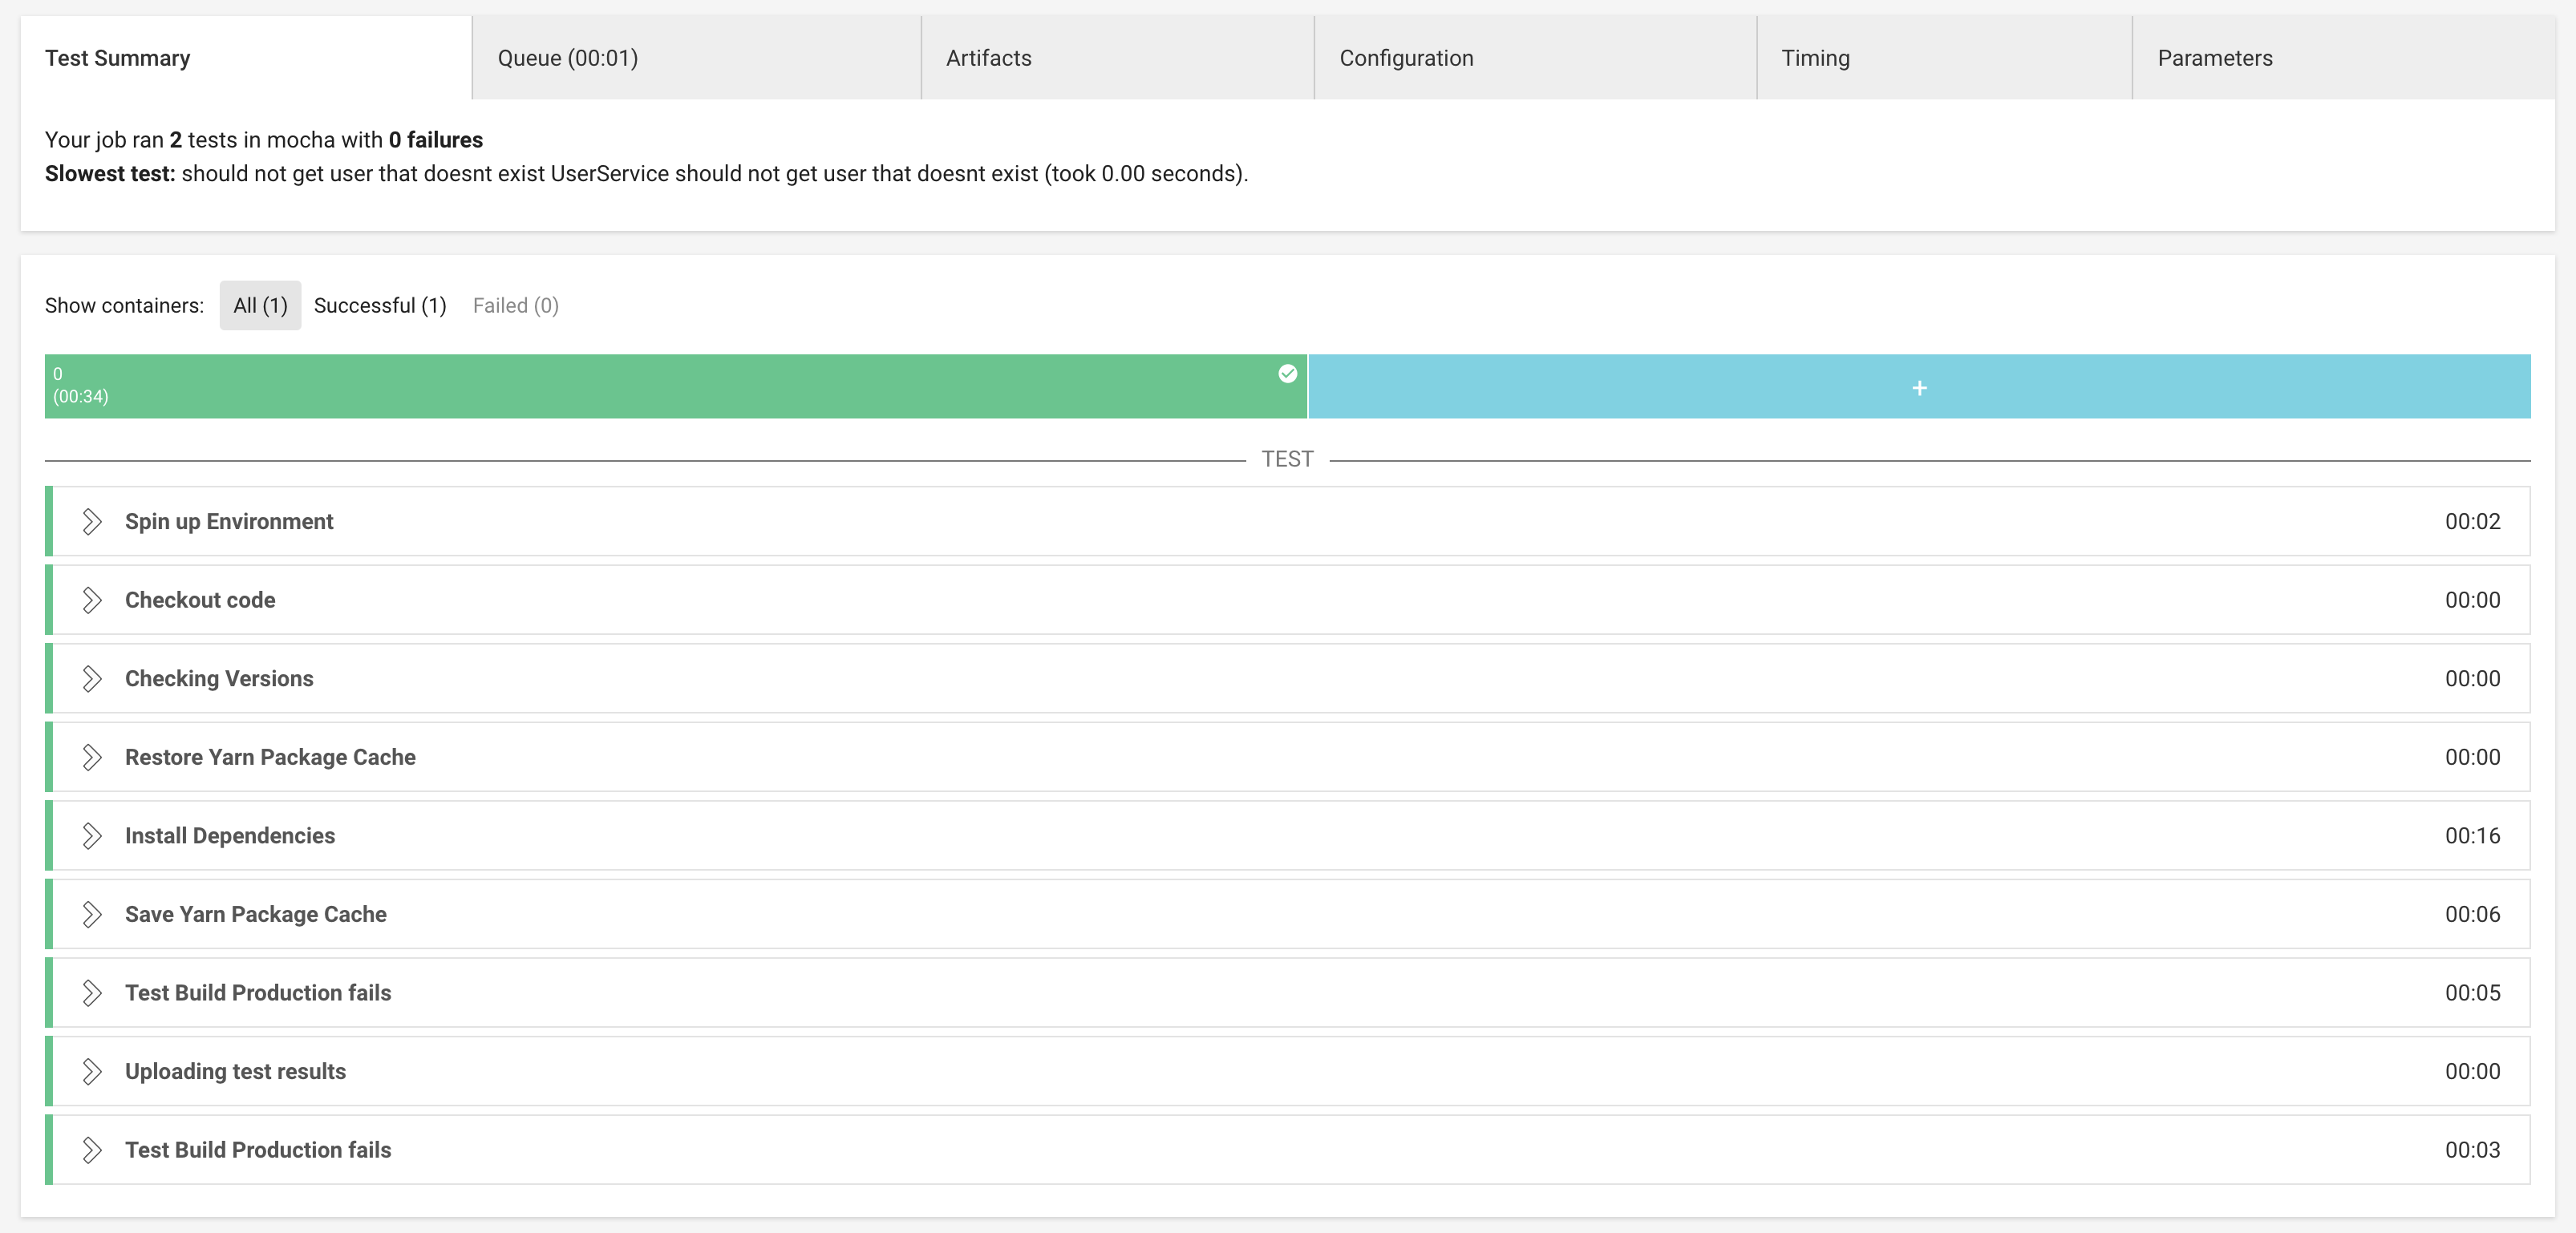The width and height of the screenshot is (2576, 1233).
Task: Expand the Spin up Environment step
Action: tap(92, 521)
